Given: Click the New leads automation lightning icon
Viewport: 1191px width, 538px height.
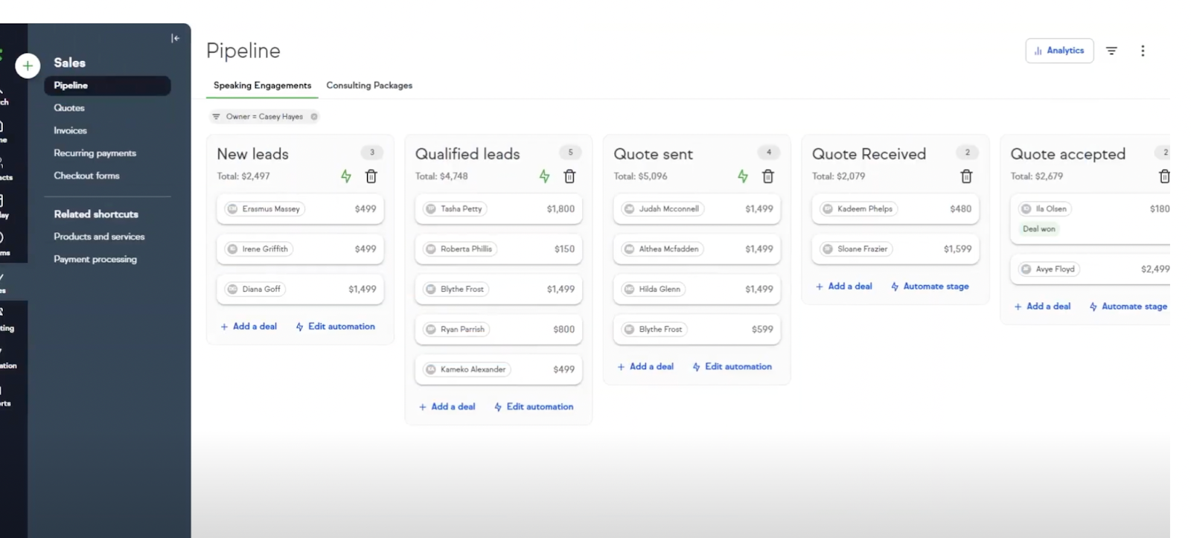Looking at the screenshot, I should (x=346, y=176).
